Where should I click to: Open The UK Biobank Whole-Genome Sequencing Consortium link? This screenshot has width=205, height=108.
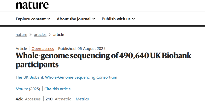66,77
